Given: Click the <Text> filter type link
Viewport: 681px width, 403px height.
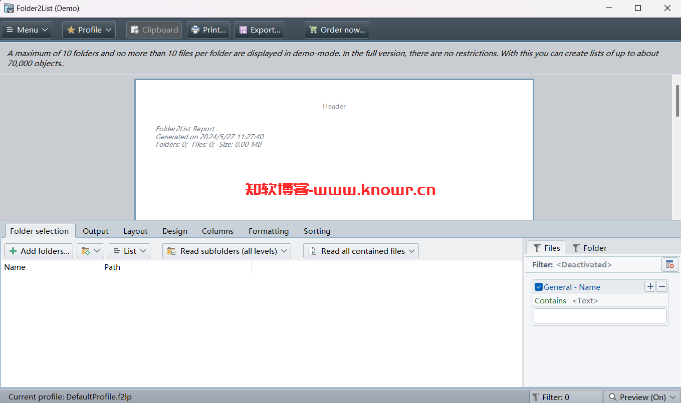Looking at the screenshot, I should coord(585,300).
